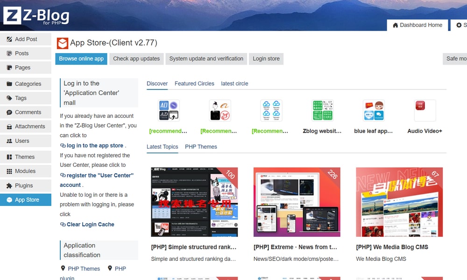The height and width of the screenshot is (280, 467).
Task: Go to Posts in the sidebar
Action: tap(26, 54)
